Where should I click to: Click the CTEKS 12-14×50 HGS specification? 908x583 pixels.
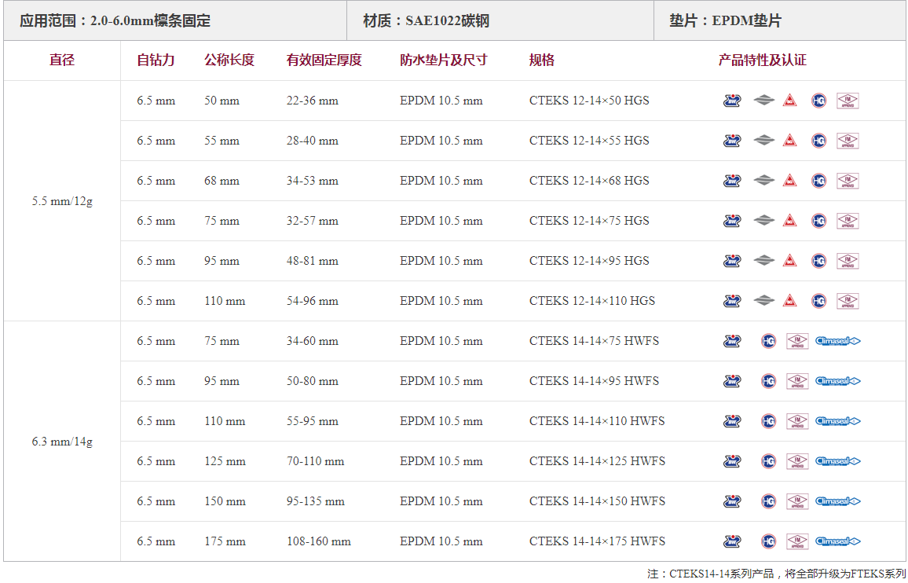coord(589,101)
